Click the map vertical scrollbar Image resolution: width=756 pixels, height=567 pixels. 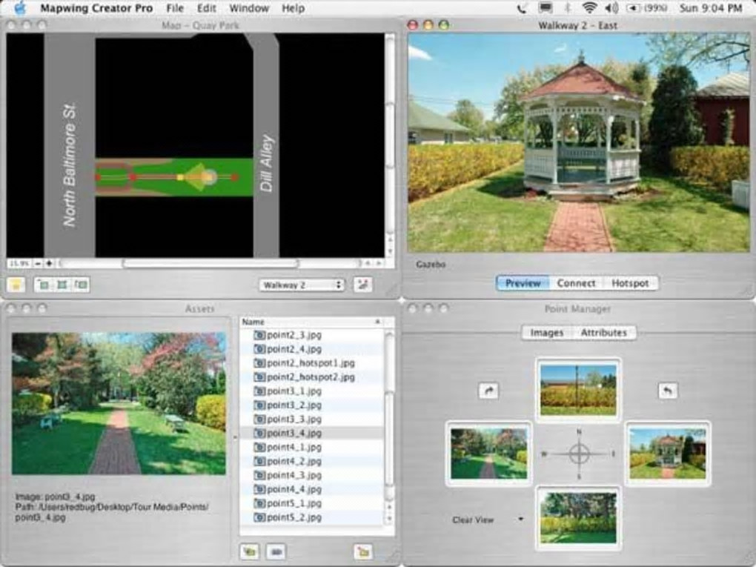click(x=390, y=145)
